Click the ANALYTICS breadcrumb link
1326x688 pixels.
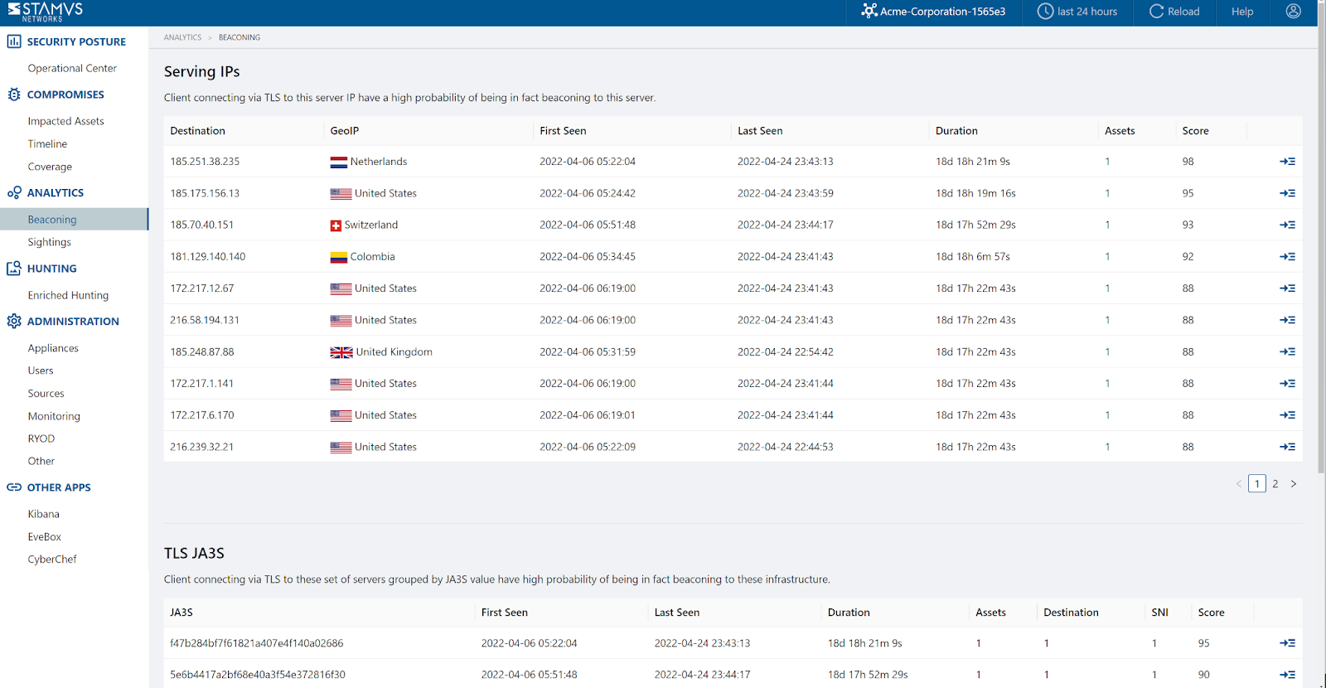coord(182,37)
